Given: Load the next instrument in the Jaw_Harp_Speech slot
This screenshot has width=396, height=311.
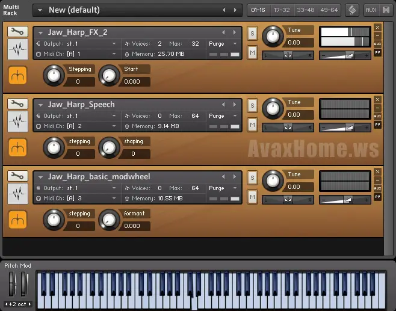Looking at the screenshot, I should point(235,105).
